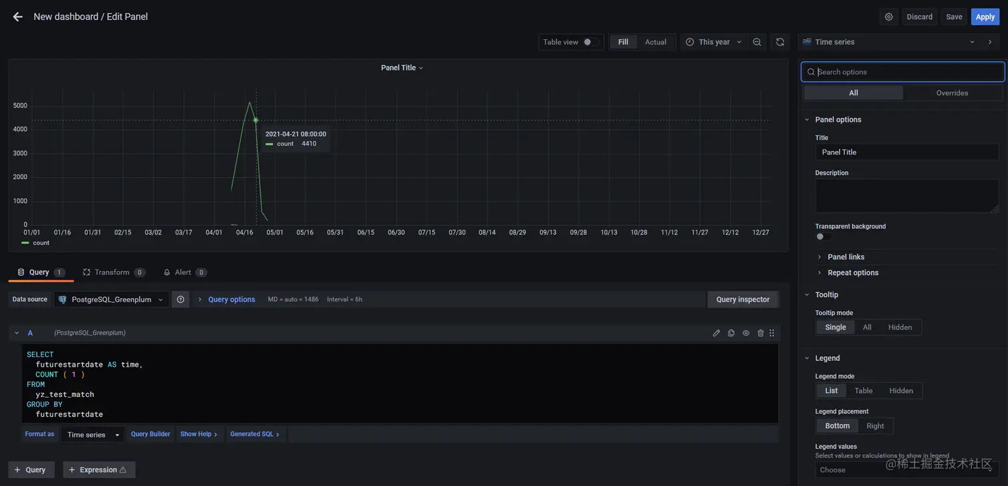Image resolution: width=1008 pixels, height=486 pixels.
Task: Open PostgreSQL_Greenplum data source dropdown
Action: point(111,300)
